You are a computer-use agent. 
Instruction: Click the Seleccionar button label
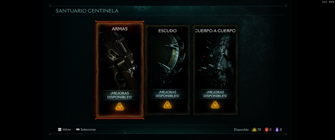[88, 130]
